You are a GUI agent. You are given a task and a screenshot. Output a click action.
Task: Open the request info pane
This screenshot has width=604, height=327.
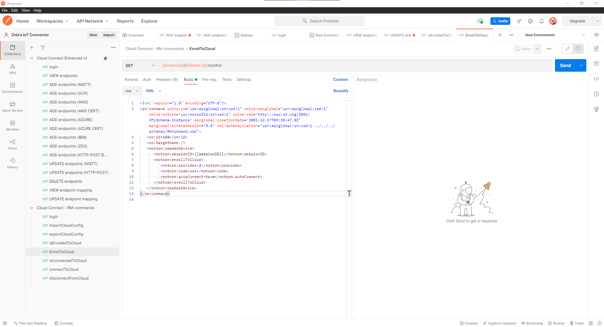[596, 94]
